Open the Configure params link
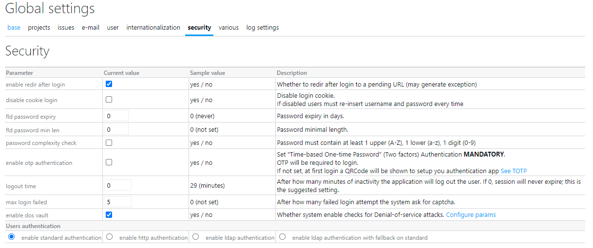This screenshot has height=248, width=593. click(471, 215)
